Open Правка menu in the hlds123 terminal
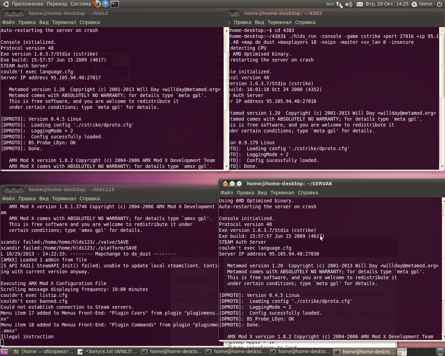Screen dimensions: 445x356 tap(27, 199)
